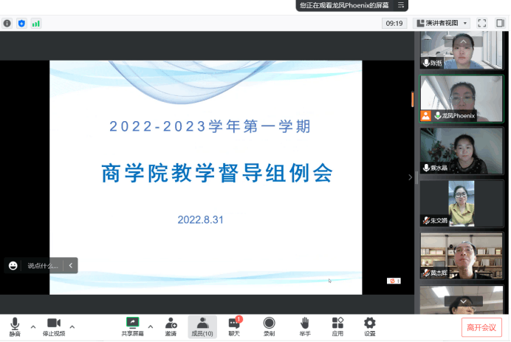The image size is (511, 342).
Task: Open the speaker view (演讲者视图) dropdown
Action: (x=442, y=23)
